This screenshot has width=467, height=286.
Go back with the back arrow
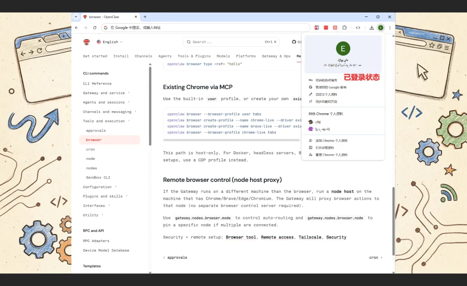pyautogui.click(x=77, y=28)
